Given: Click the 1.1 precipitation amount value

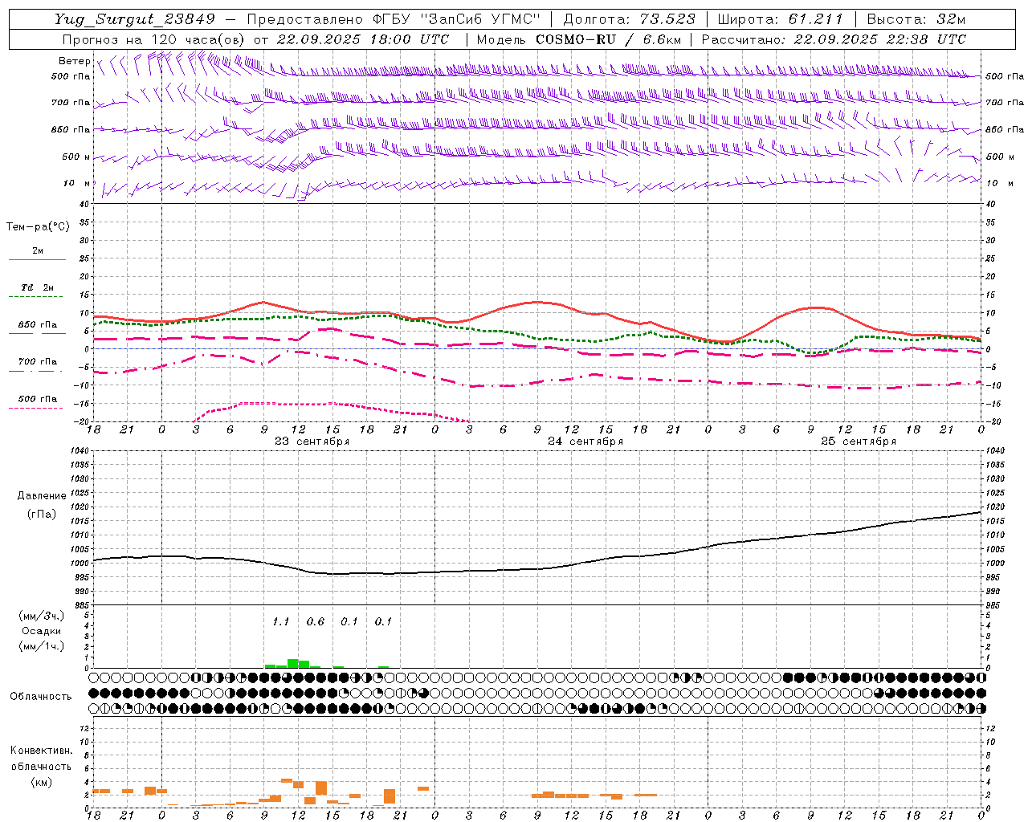Looking at the screenshot, I should point(280,622).
